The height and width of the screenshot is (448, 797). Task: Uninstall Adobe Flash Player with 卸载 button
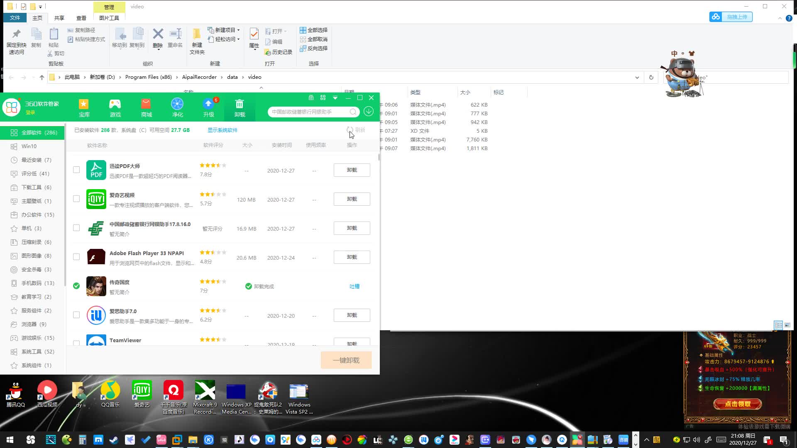[352, 257]
